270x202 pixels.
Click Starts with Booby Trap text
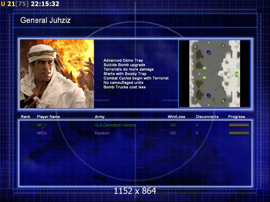click(125, 74)
